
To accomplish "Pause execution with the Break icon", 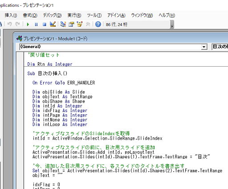I will (x=36, y=24).
